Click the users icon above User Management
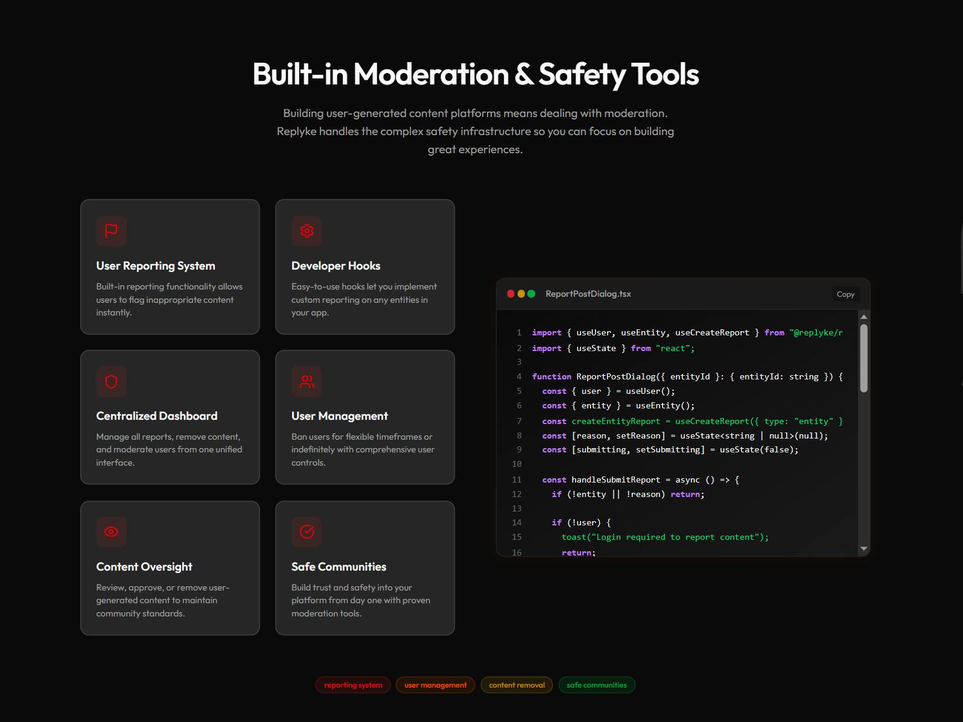Screen dimensions: 963x722 [x=307, y=381]
